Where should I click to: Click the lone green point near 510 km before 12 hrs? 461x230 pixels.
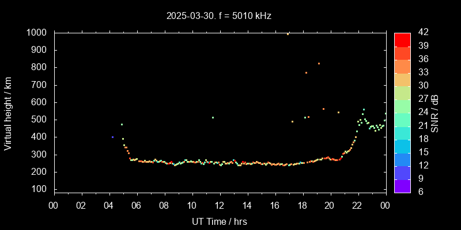pyautogui.click(x=213, y=117)
